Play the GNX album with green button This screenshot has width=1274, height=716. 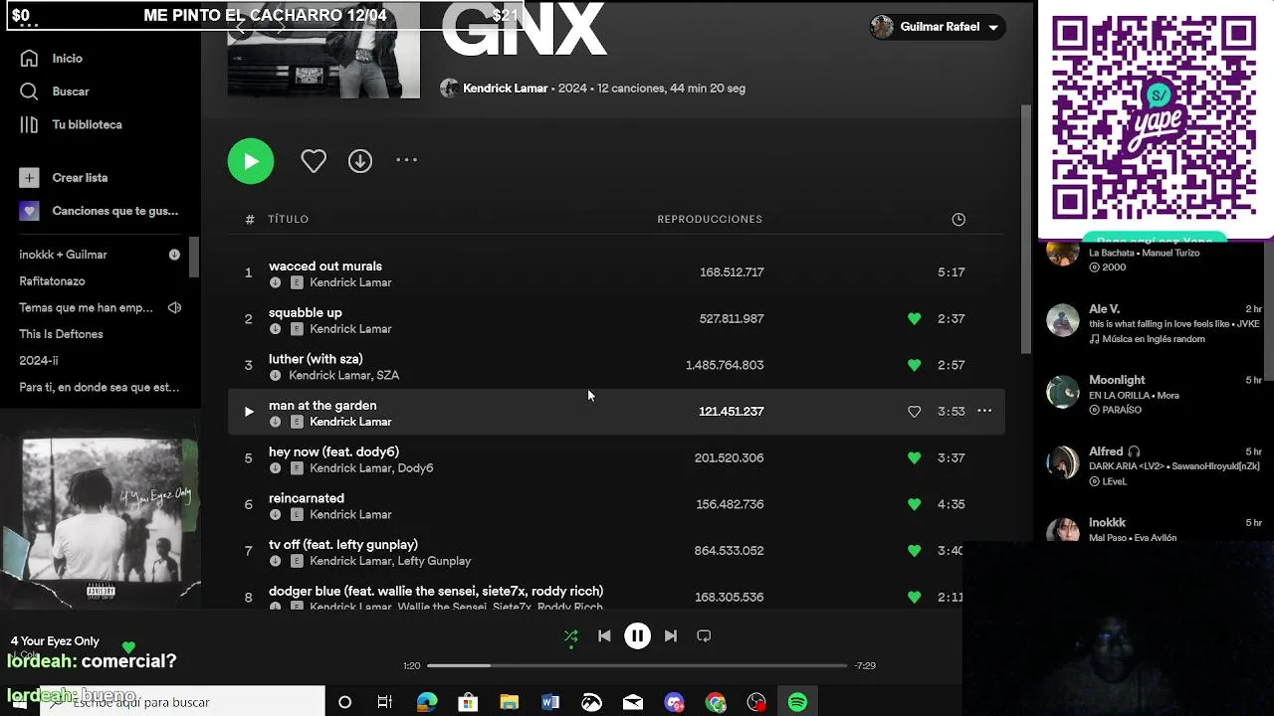(251, 161)
